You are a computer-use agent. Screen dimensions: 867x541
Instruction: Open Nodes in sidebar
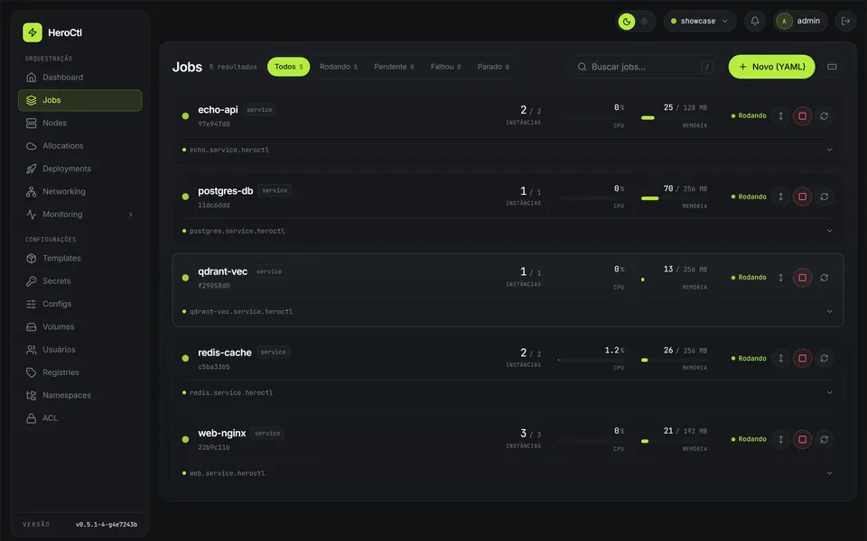tap(79, 124)
